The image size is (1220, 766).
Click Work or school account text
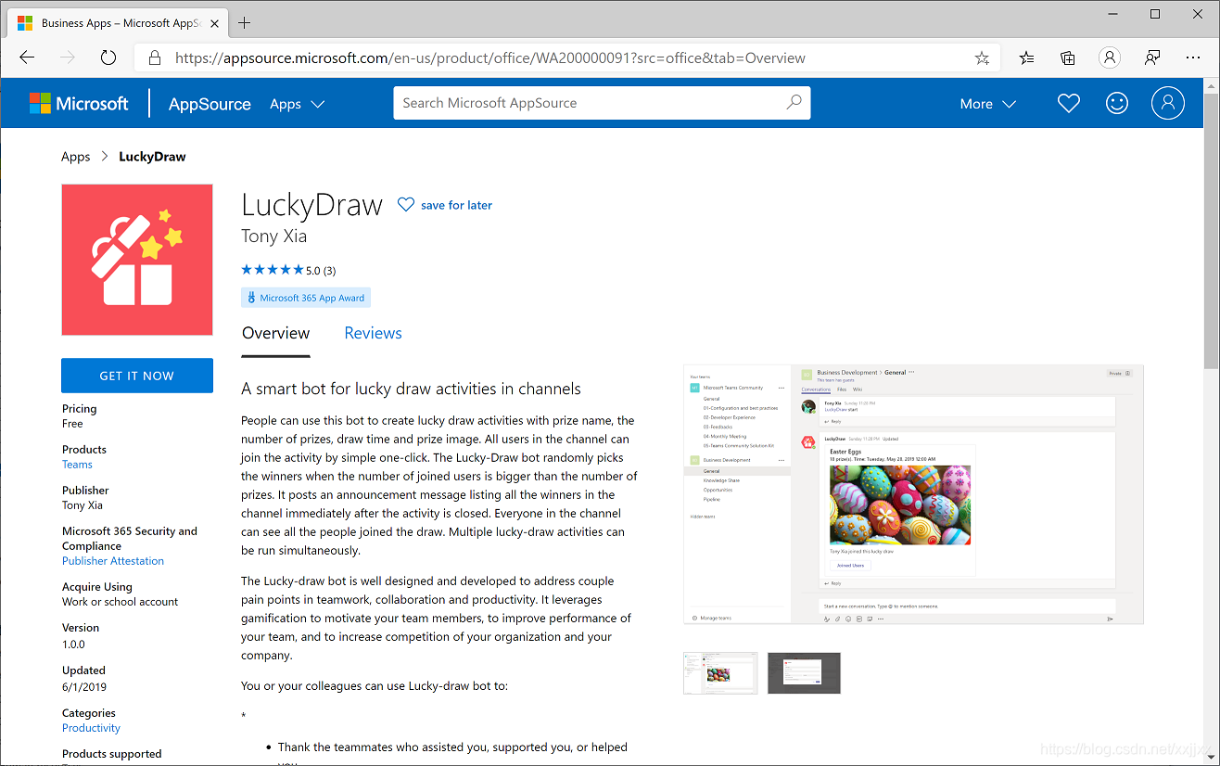coord(121,602)
